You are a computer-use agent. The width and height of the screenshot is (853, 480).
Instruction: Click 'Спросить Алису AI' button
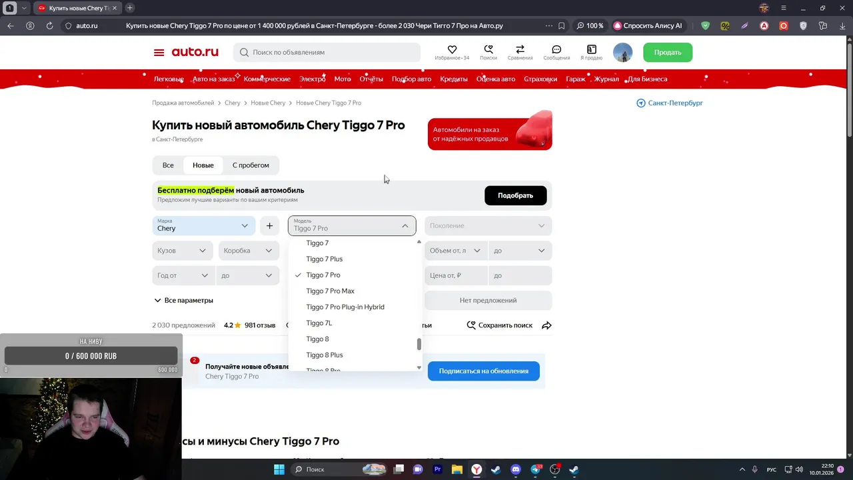tap(648, 26)
